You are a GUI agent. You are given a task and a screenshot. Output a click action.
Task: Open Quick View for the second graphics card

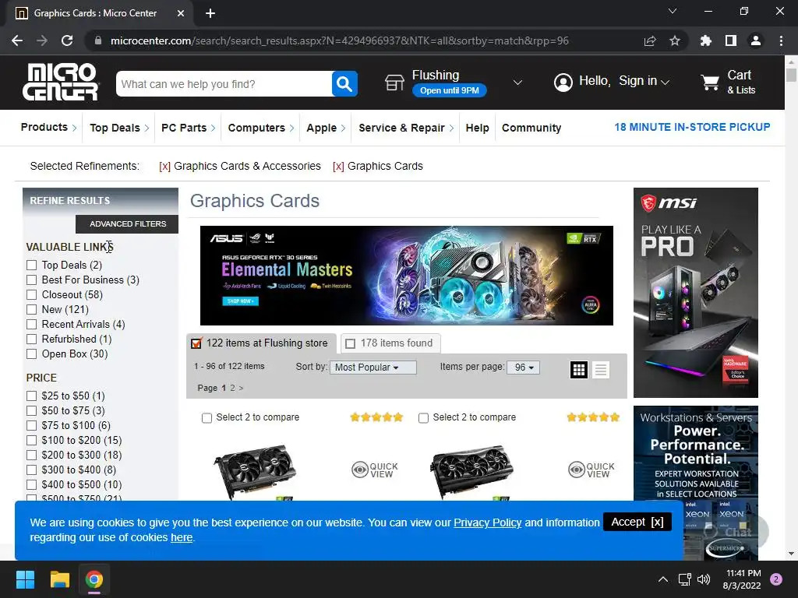tap(591, 470)
